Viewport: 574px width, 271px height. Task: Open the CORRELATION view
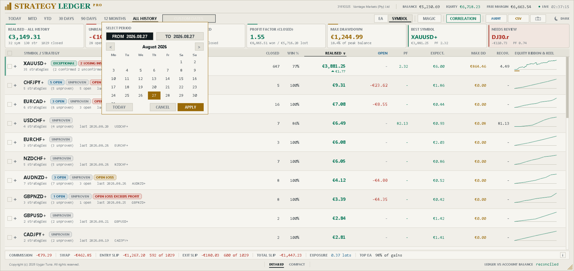coord(463,19)
